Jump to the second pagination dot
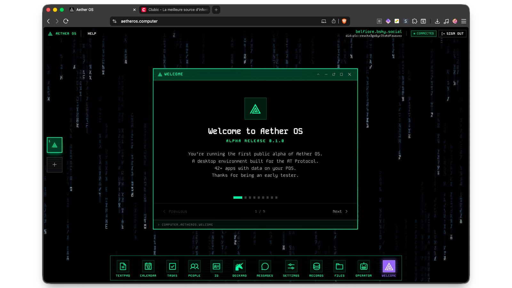Viewport: 512px width, 288px height. point(246,197)
